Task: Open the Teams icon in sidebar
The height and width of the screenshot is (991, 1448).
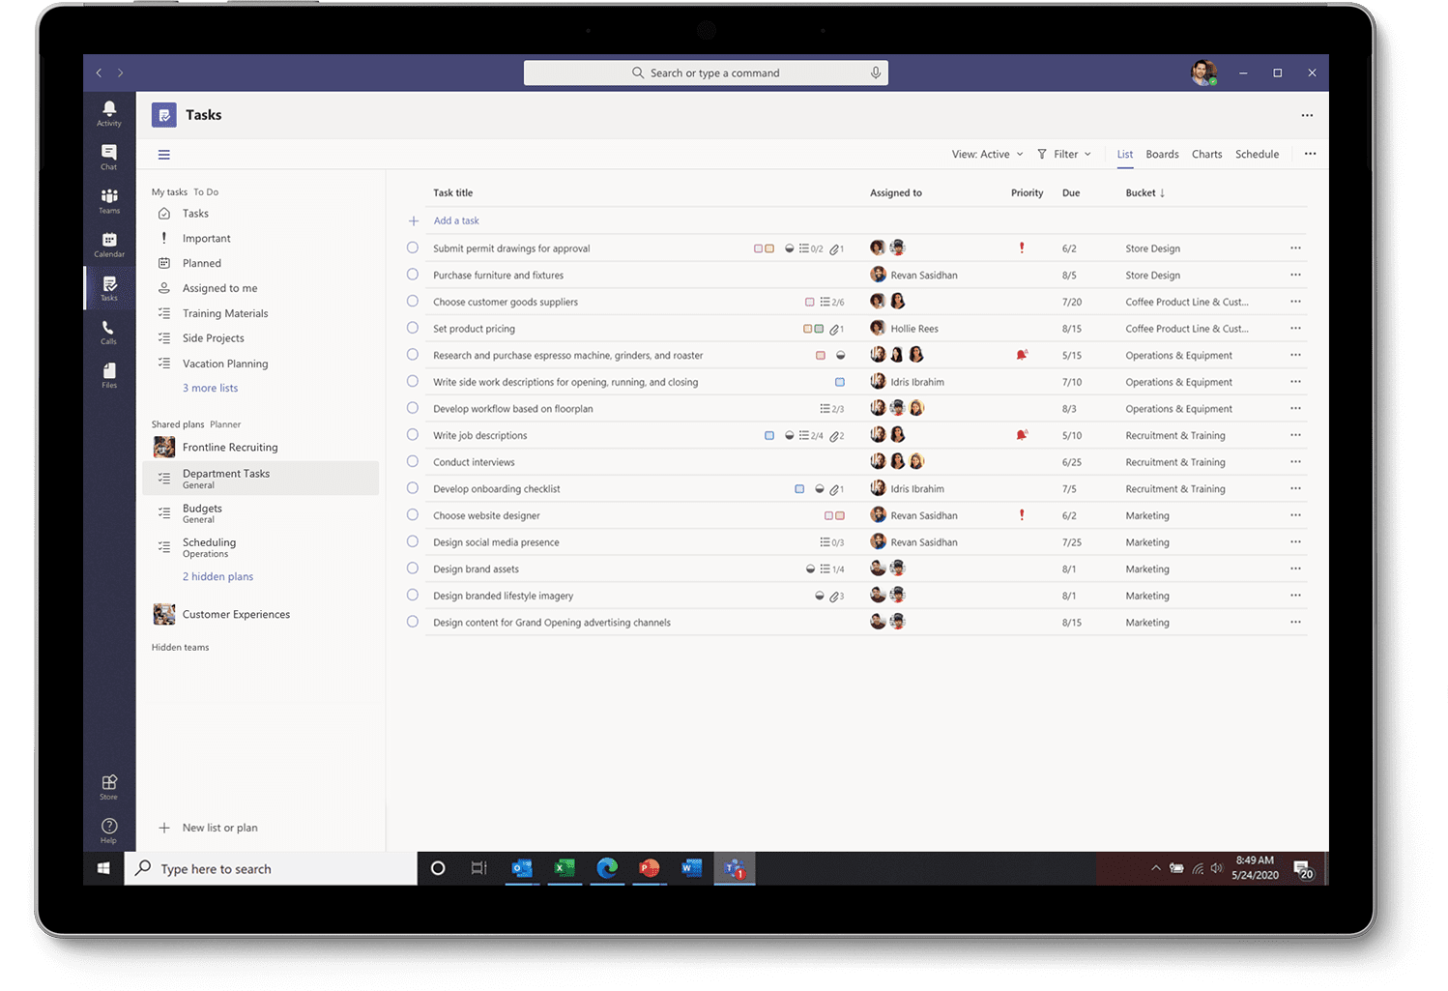Action: pos(109,200)
